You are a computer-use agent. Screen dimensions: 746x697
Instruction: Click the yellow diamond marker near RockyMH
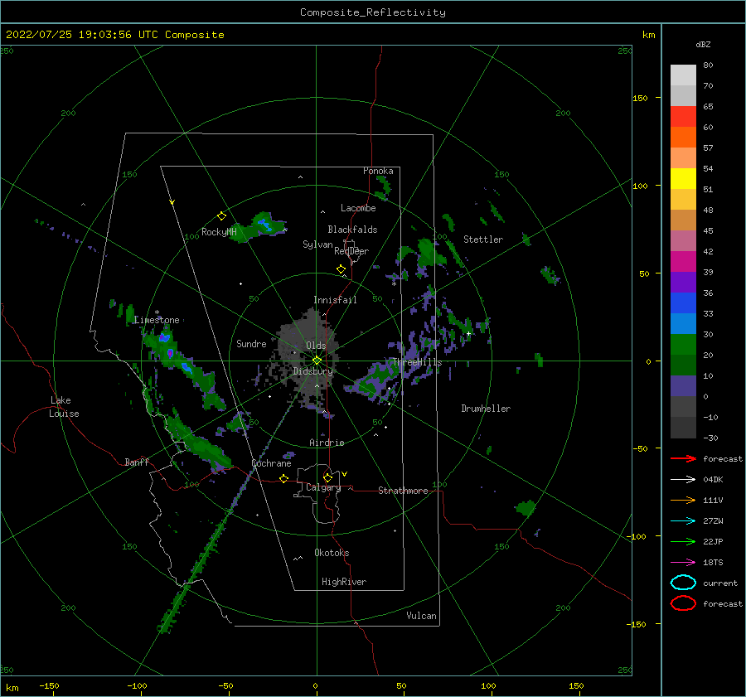point(221,216)
